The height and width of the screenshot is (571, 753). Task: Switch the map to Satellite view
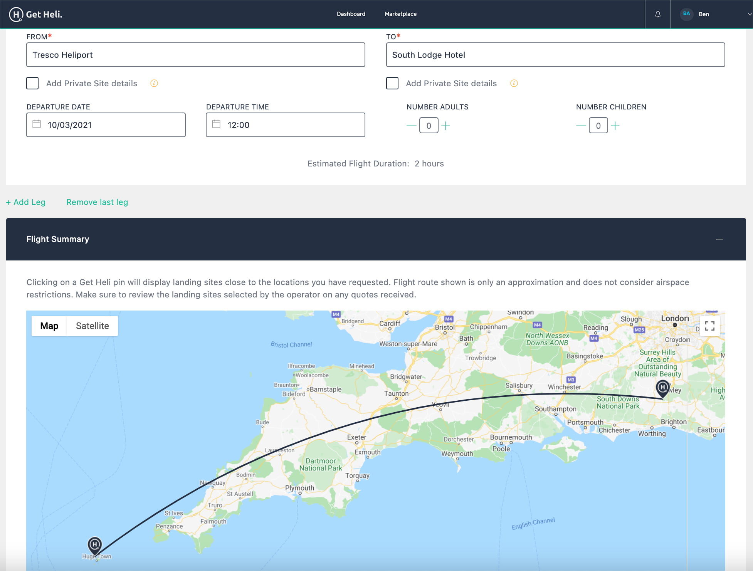(x=92, y=326)
